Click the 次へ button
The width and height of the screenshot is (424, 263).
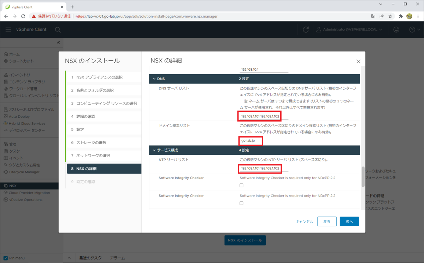point(349,221)
